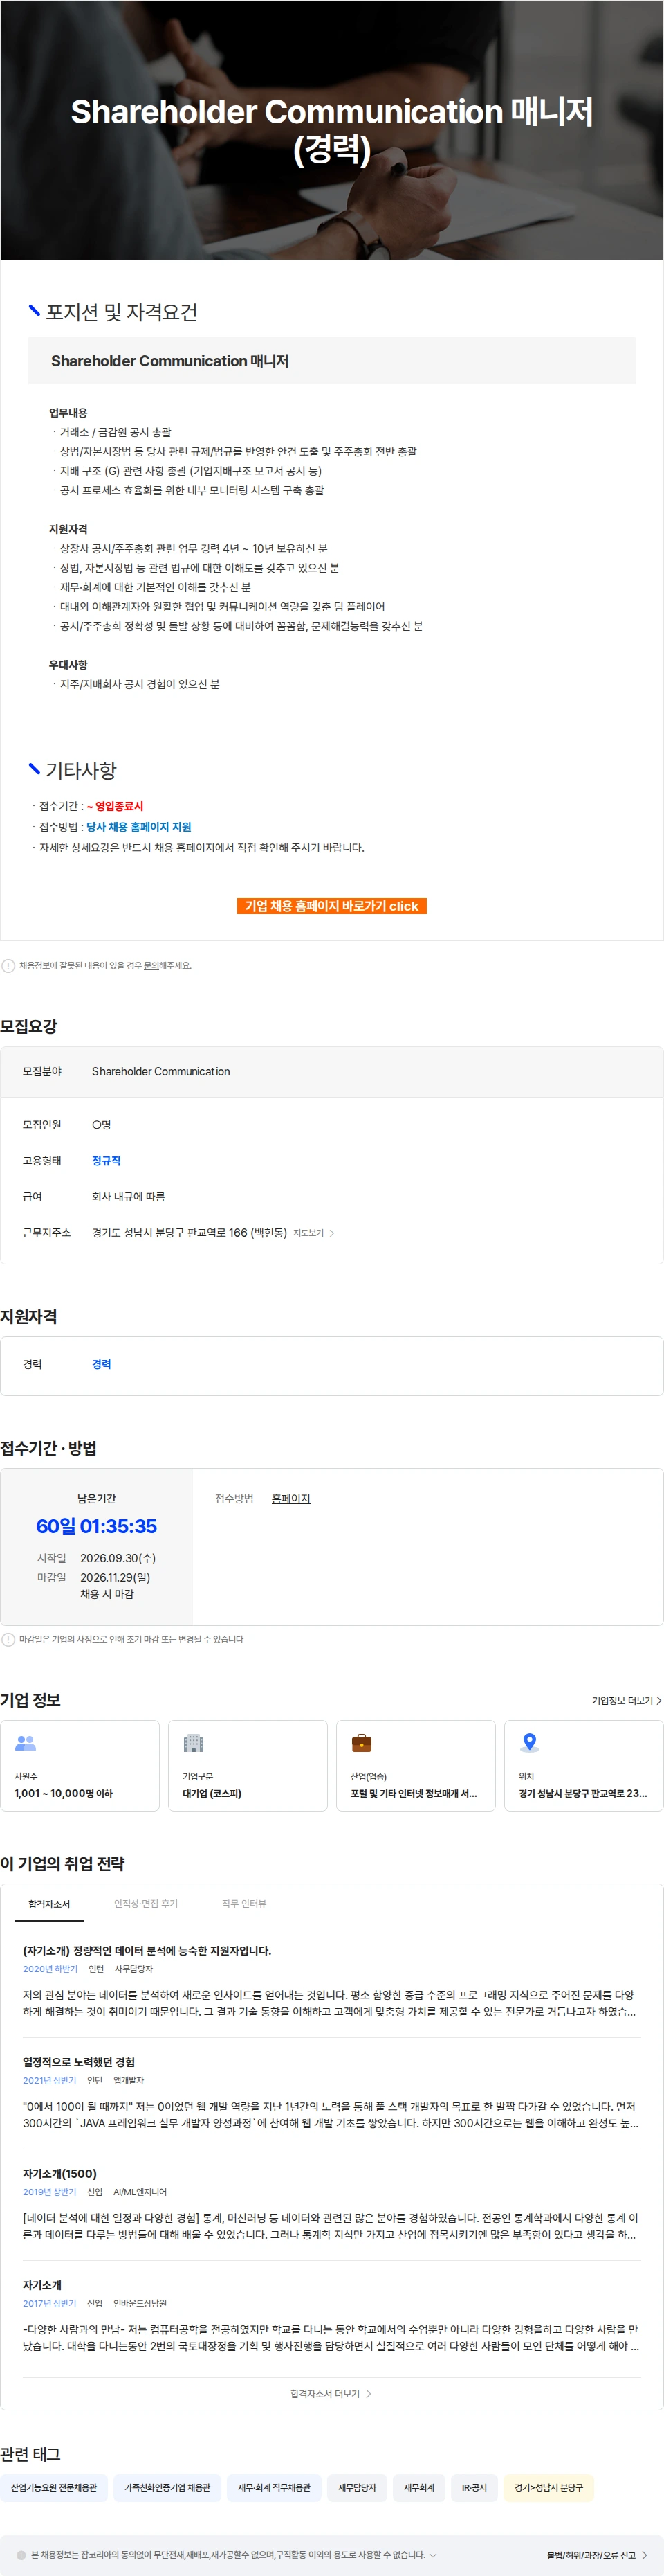Click the chevron next to 지도보기

pyautogui.click(x=333, y=1233)
